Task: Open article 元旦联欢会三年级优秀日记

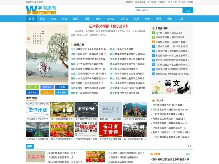Action: coord(89,84)
